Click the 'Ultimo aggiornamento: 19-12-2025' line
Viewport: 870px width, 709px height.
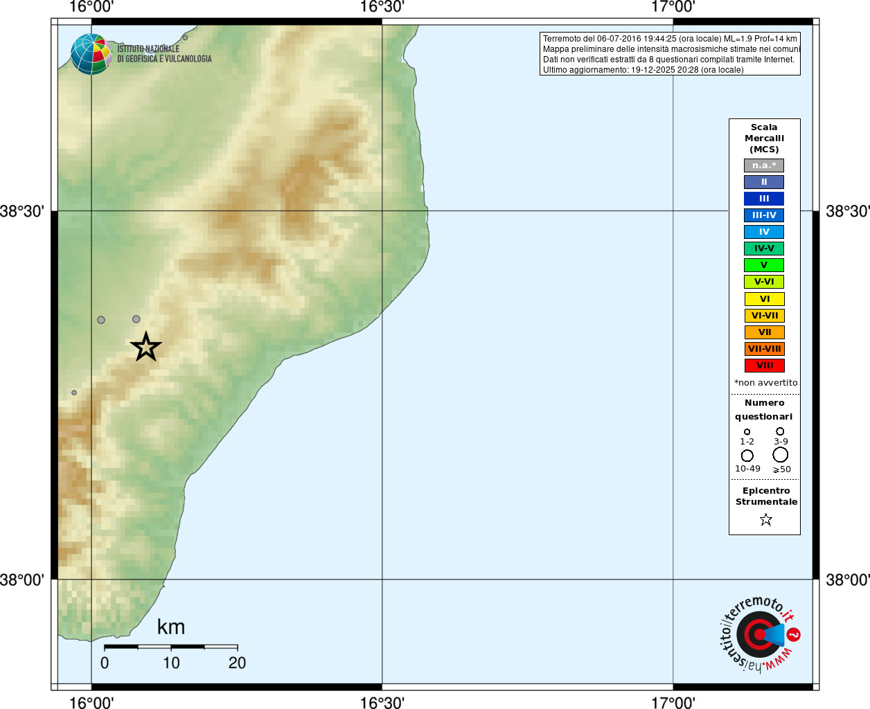[643, 70]
